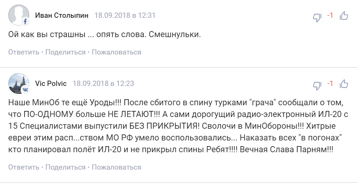Click timestamp 18.09.2018 в 12:31

pyautogui.click(x=125, y=16)
